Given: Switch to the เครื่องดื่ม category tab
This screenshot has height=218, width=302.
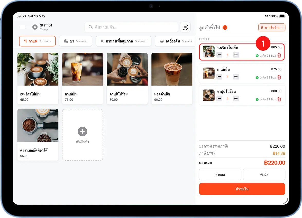Looking at the screenshot, I should (175, 41).
